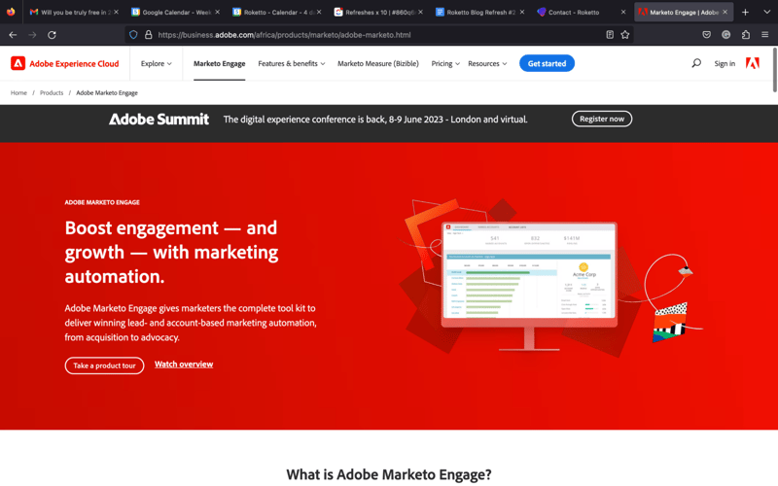Screen dimensions: 778x486
Task: Open site search magnifier icon
Action: 696,63
